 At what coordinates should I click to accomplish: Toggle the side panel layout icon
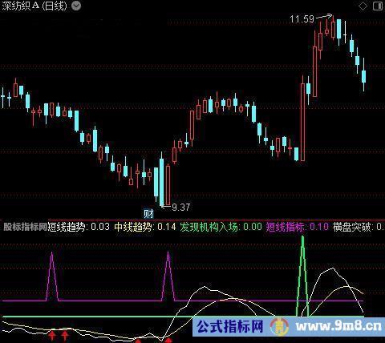coord(378,6)
